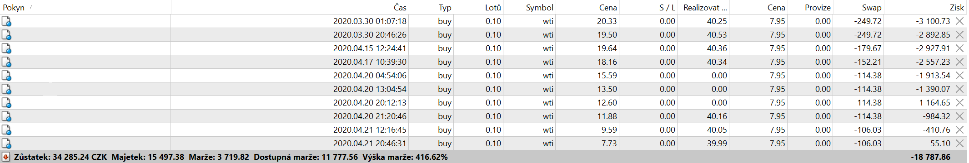This screenshot has width=969, height=163.
Task: Close the order from 2020.04.17 10:39:30
Action: click(x=959, y=62)
